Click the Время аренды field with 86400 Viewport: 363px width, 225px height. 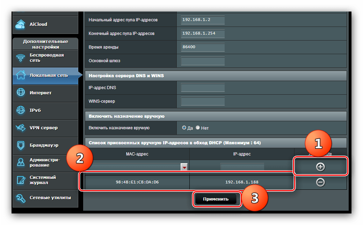[203, 47]
